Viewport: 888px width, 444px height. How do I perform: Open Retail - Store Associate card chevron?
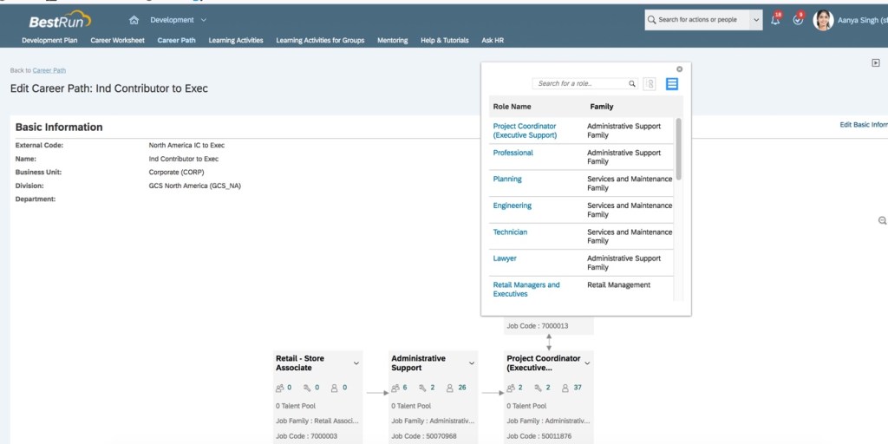coord(356,363)
